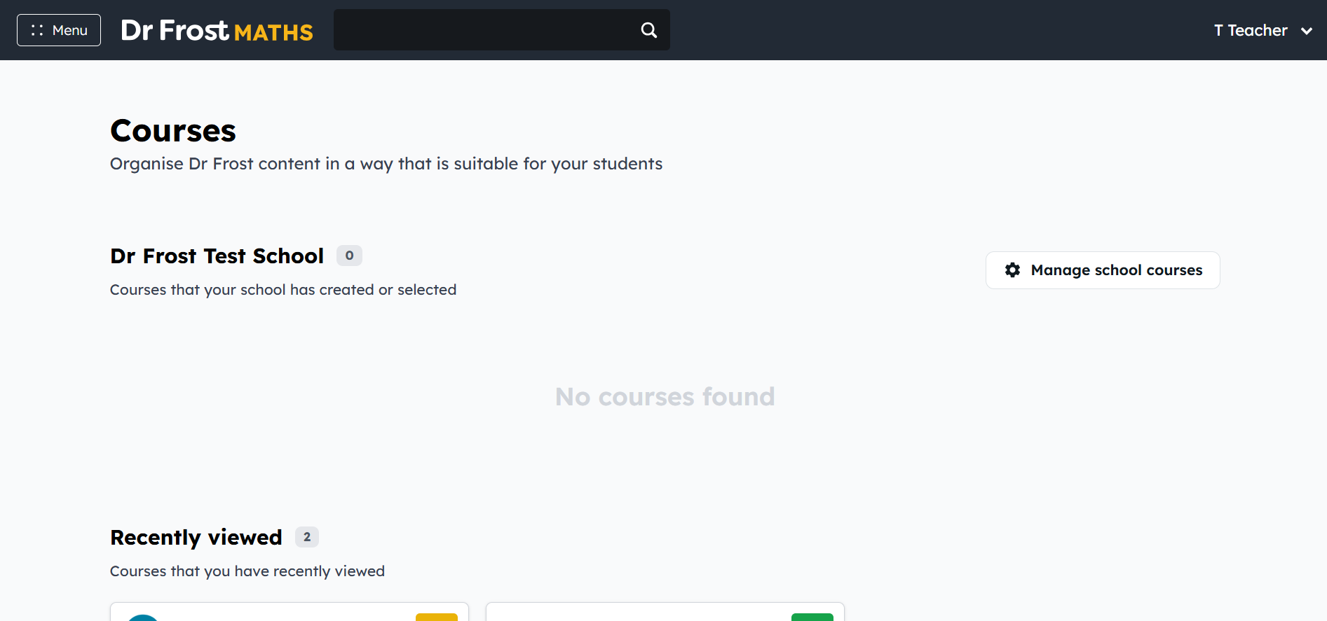Screen dimensions: 1327x621
Task: Expand the chevron next to T Teacher
Action: pyautogui.click(x=1307, y=31)
